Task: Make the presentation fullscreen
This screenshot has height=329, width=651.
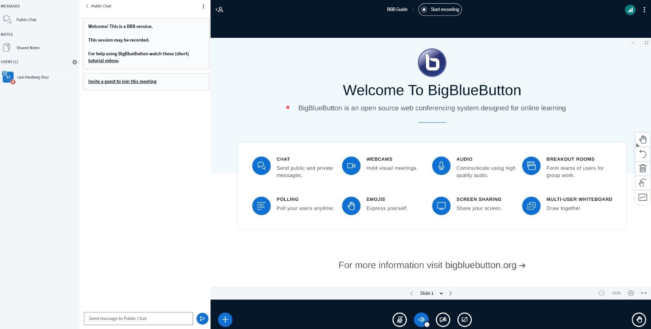Action: tap(646, 43)
